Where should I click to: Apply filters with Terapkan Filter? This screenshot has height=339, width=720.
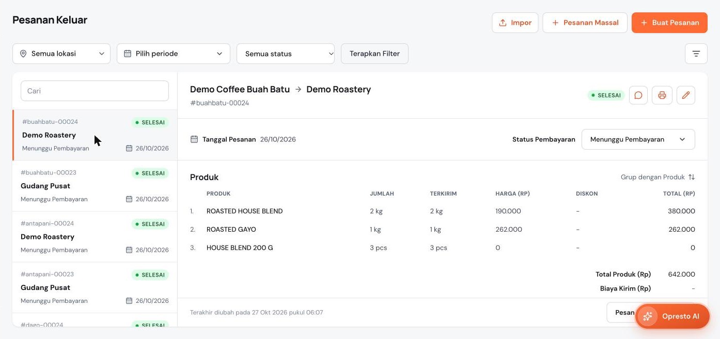click(374, 54)
